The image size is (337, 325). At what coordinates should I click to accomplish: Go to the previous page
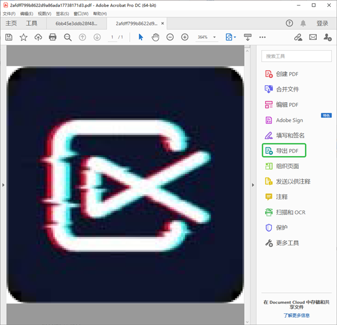pos(83,37)
